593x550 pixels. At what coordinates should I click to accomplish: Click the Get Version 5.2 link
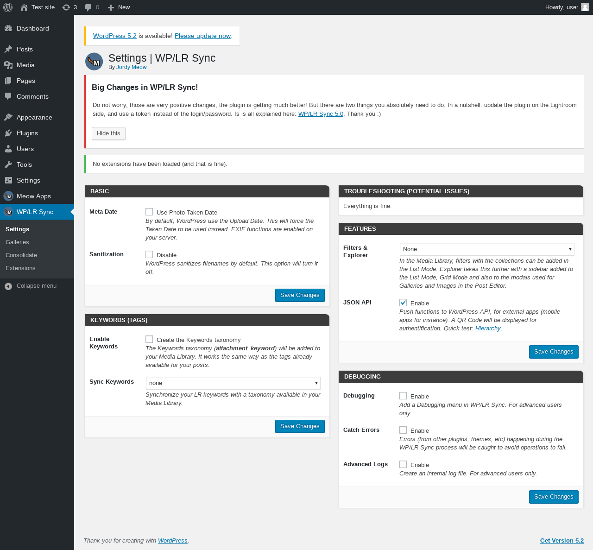tap(562, 541)
